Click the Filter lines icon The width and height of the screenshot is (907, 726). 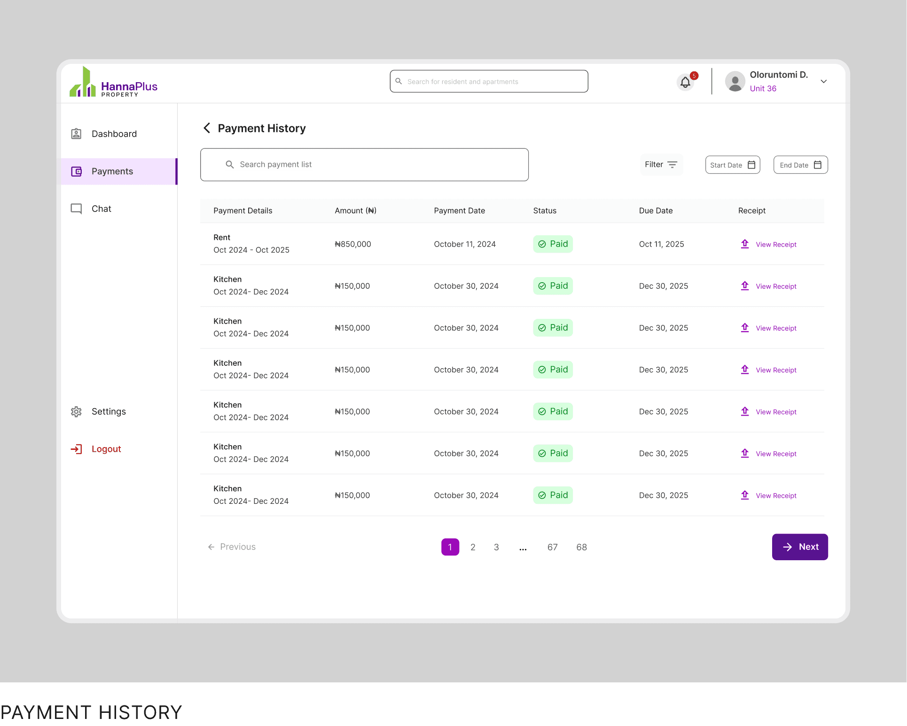pos(672,165)
